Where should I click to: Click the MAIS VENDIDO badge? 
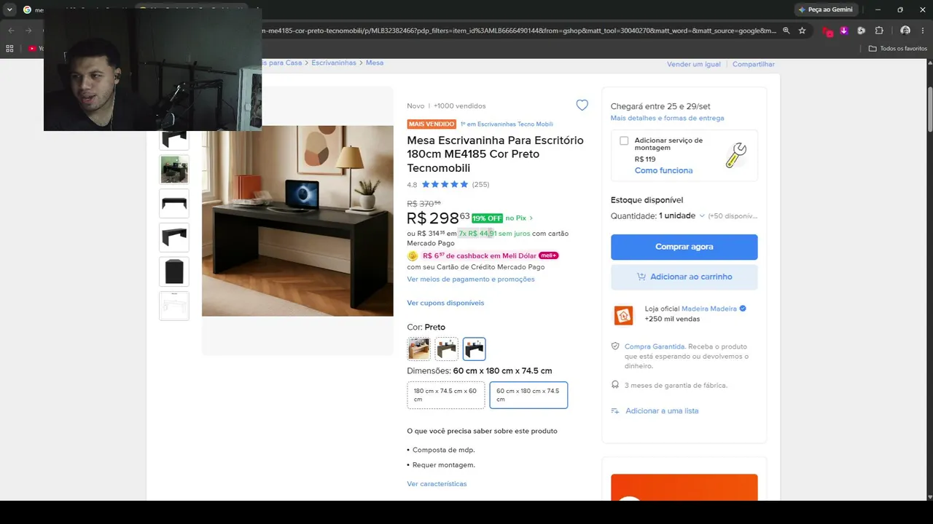432,124
